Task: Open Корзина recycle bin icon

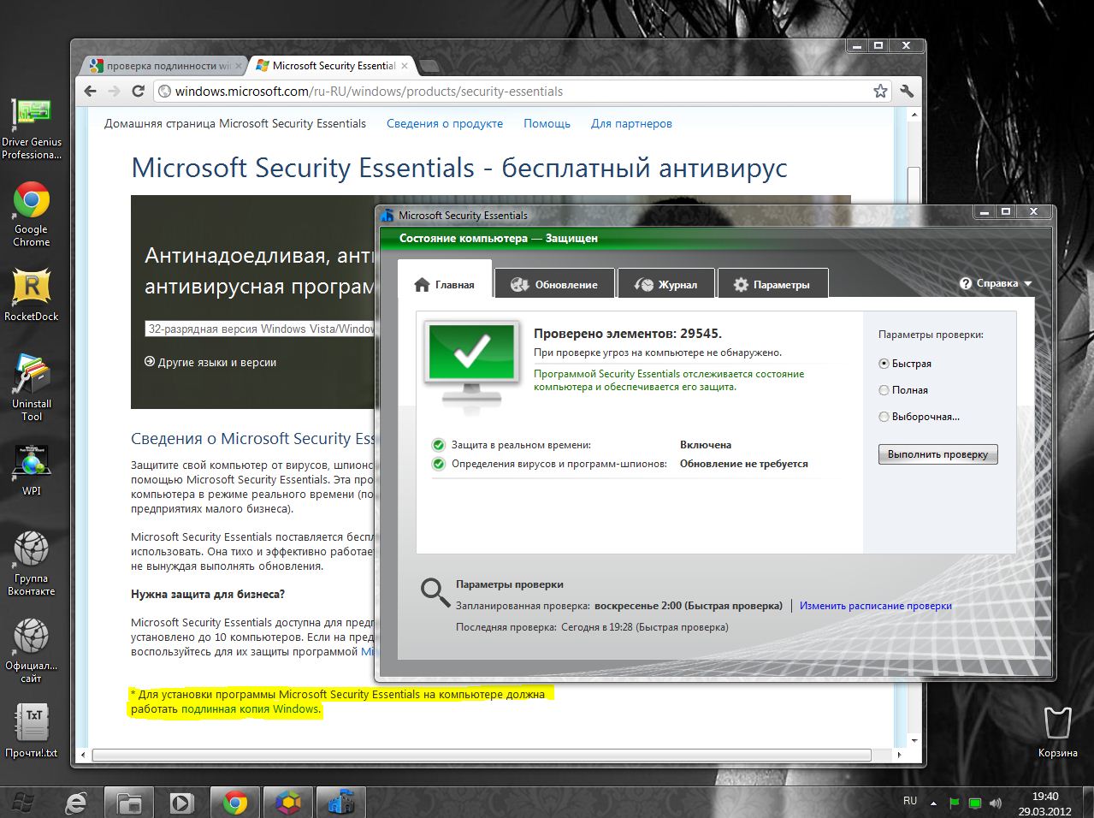Action: pos(1058,732)
